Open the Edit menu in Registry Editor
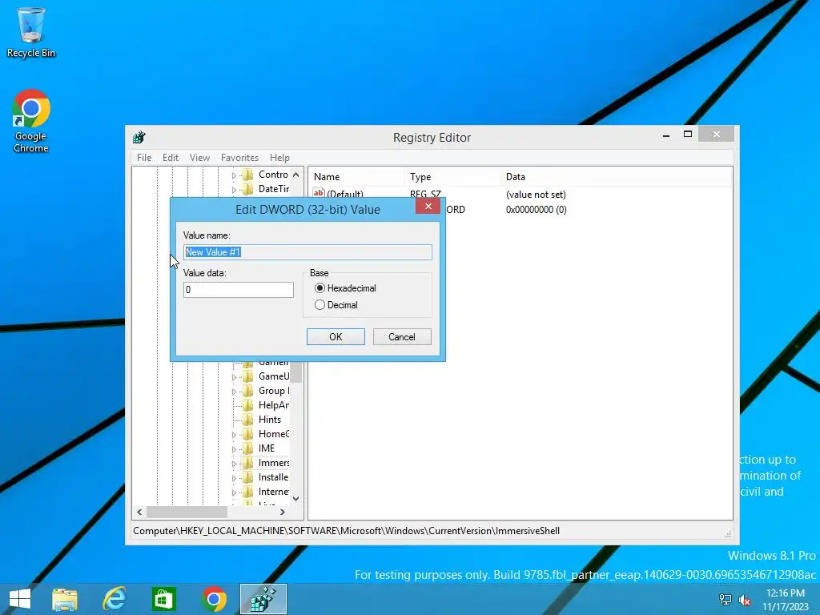The width and height of the screenshot is (820, 615). tap(171, 158)
